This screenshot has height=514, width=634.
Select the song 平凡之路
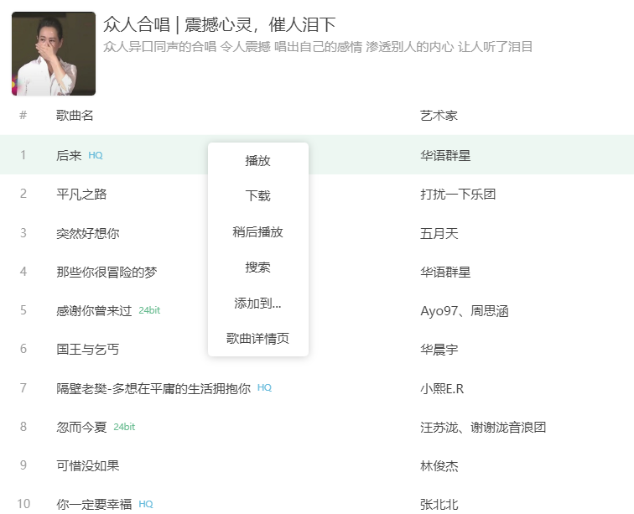(x=81, y=195)
